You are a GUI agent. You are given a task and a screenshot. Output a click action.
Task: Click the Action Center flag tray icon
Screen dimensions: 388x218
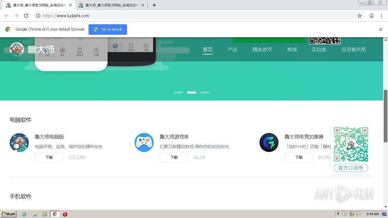(359, 214)
